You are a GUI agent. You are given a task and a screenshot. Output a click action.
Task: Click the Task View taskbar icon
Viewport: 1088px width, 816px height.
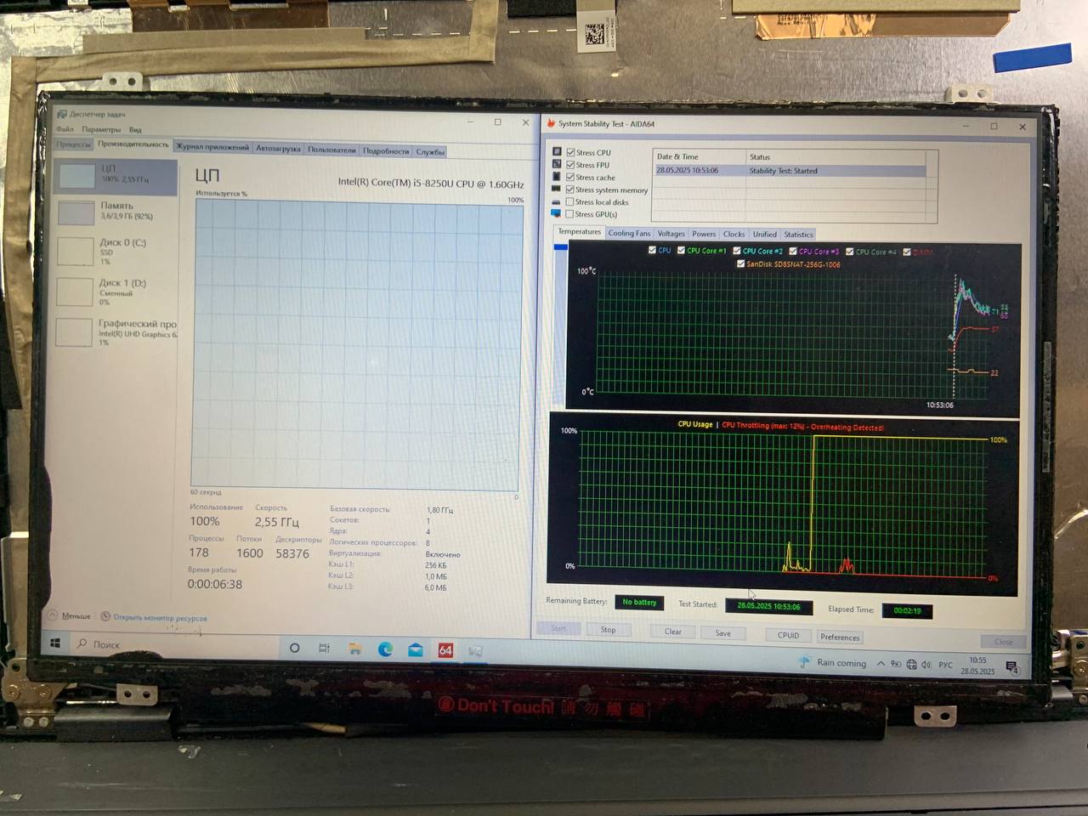pyautogui.click(x=324, y=648)
